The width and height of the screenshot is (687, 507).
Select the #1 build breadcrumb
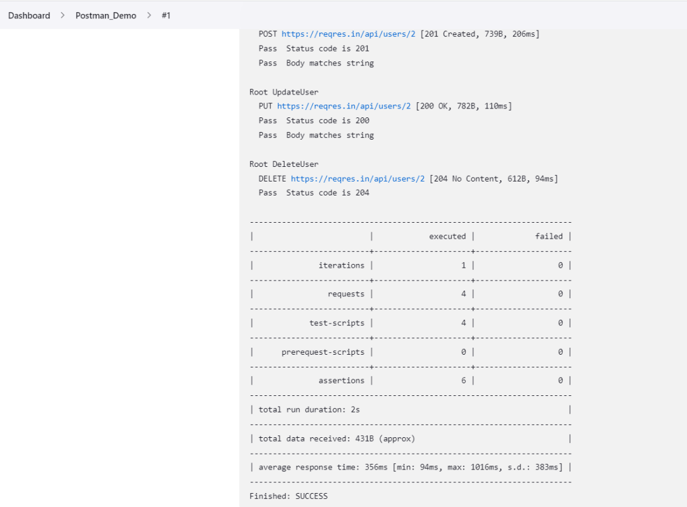[166, 15]
